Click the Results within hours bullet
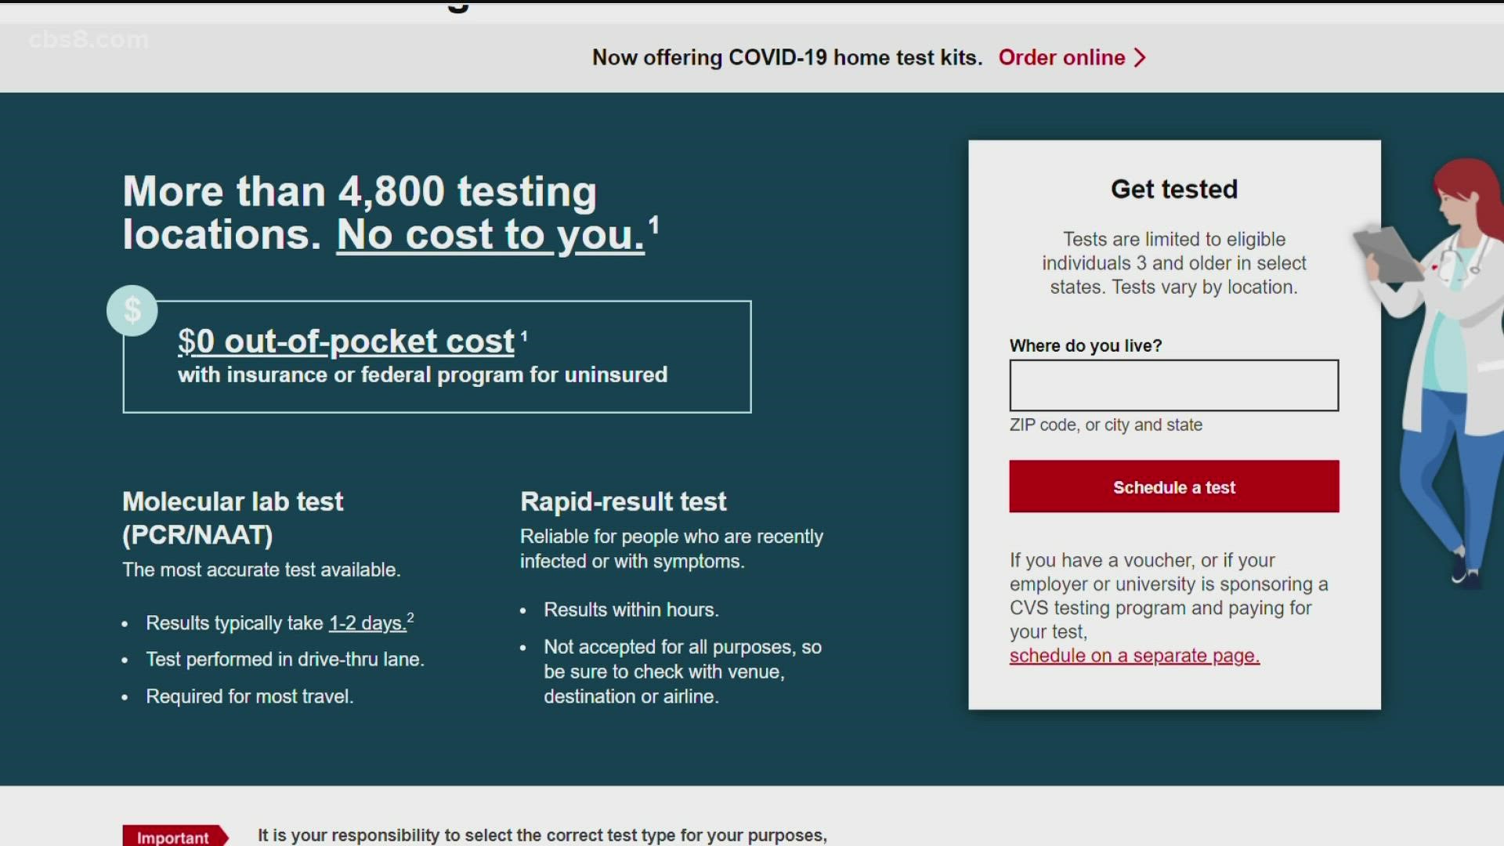 [631, 609]
